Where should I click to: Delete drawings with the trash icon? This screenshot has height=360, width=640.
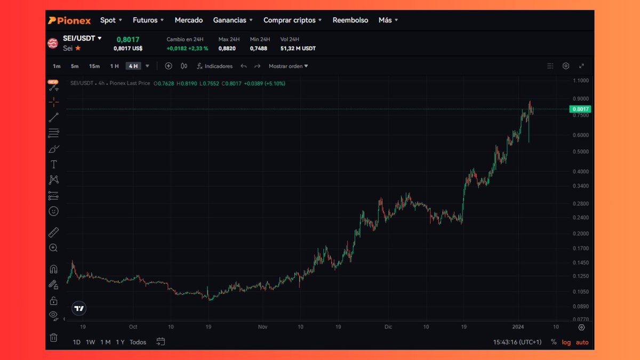[53, 337]
